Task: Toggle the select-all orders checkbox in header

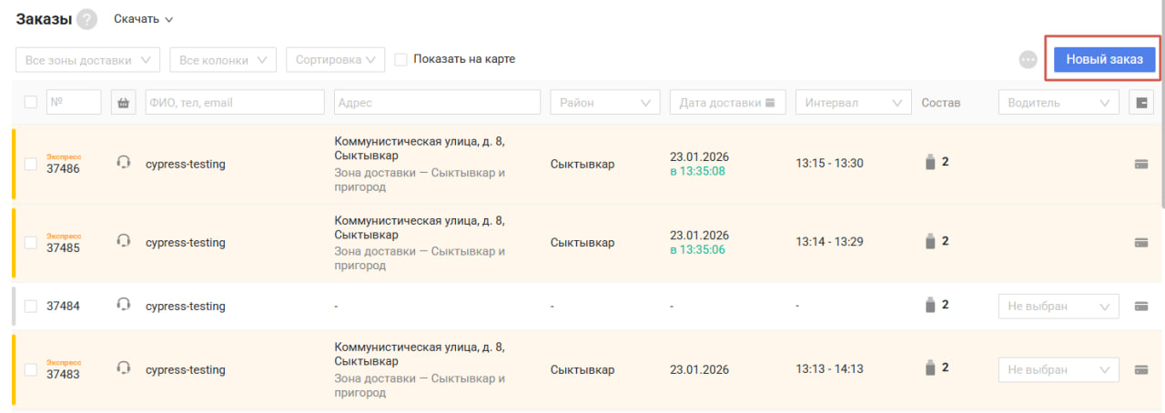Action: pyautogui.click(x=31, y=103)
